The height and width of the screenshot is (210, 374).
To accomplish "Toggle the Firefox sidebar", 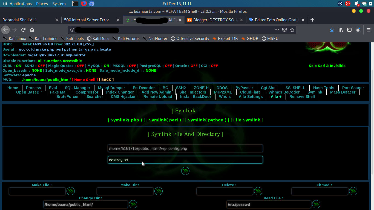I will click(x=349, y=30).
